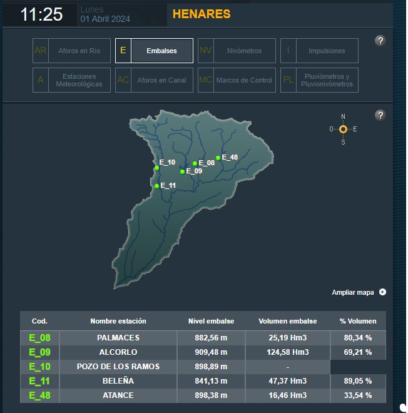Click the 898,38 m level value
Viewport: 408px width, 413px height.
[x=211, y=395]
